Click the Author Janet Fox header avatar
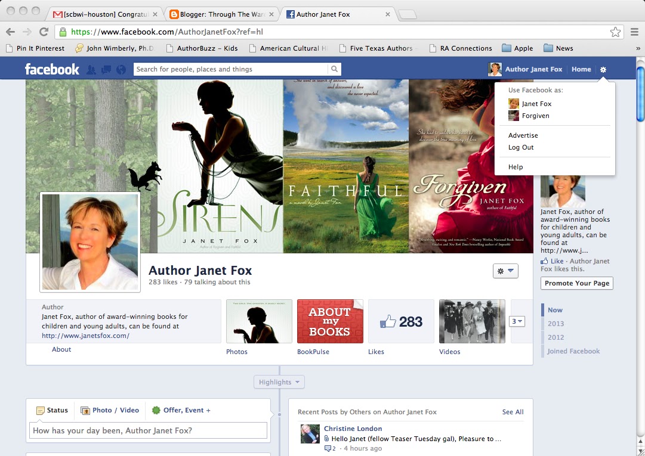Viewport: 645px width, 456px height. (x=495, y=69)
